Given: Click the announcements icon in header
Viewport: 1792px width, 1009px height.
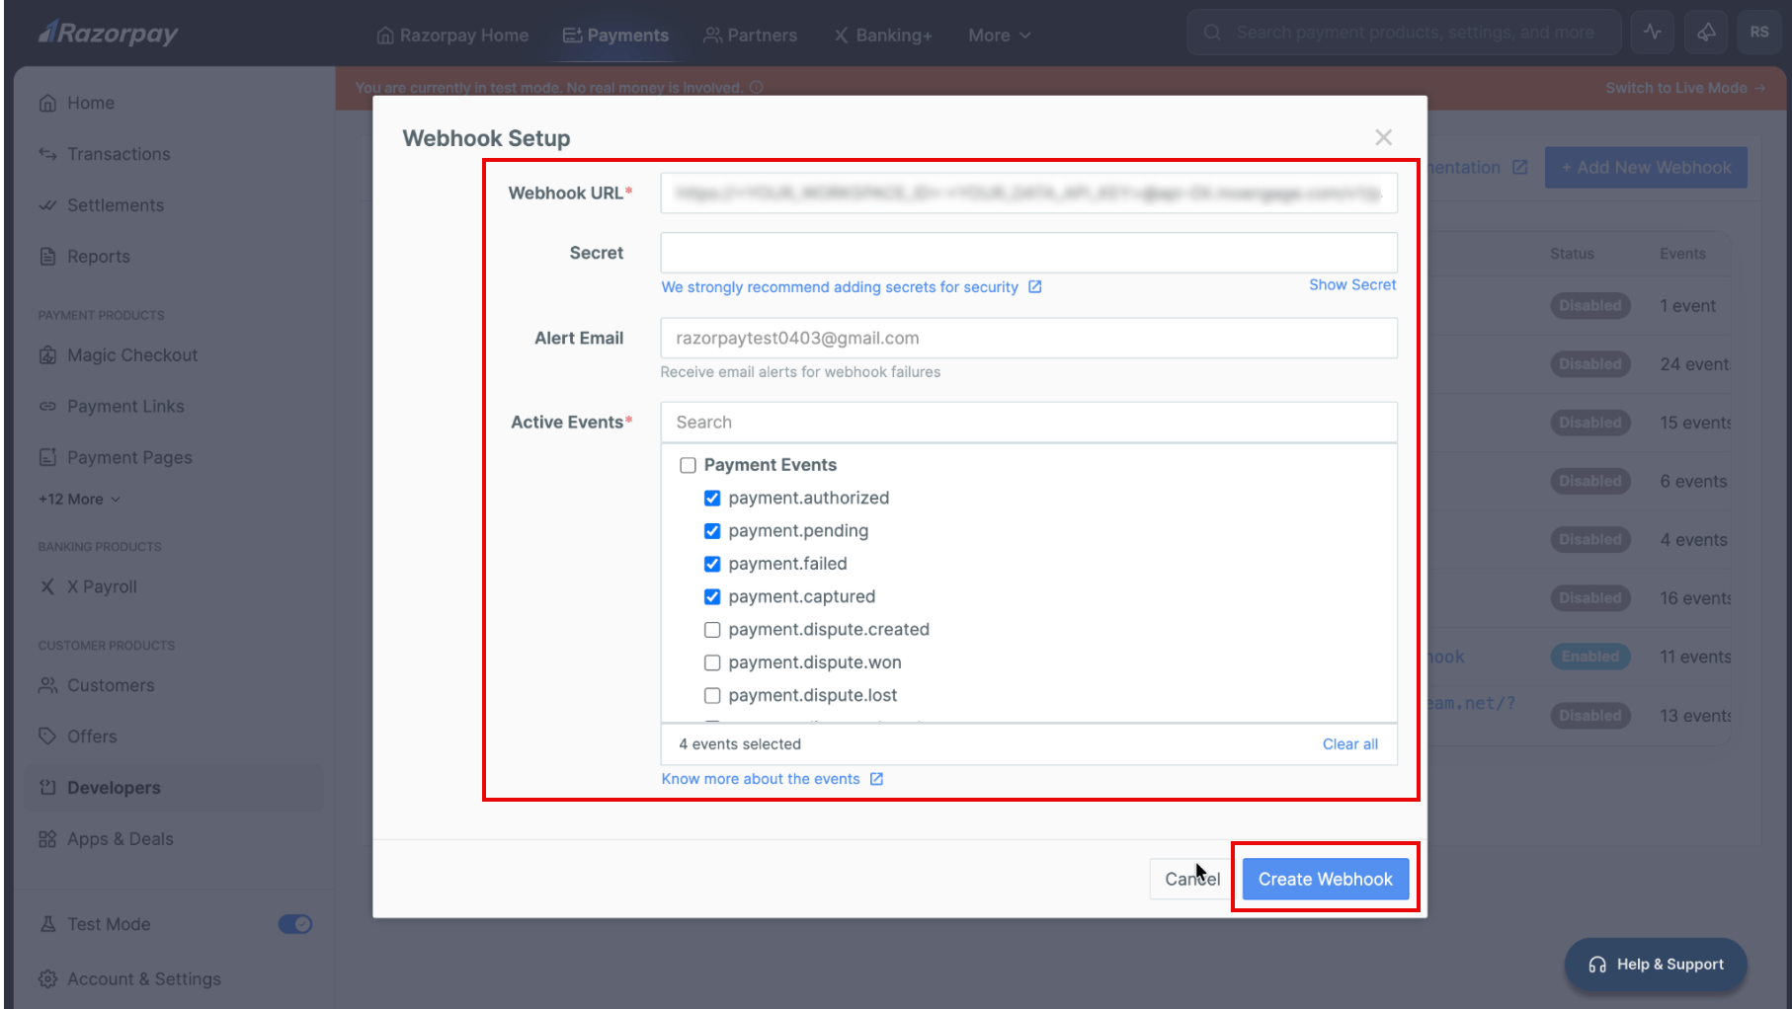Looking at the screenshot, I should coord(1706,32).
